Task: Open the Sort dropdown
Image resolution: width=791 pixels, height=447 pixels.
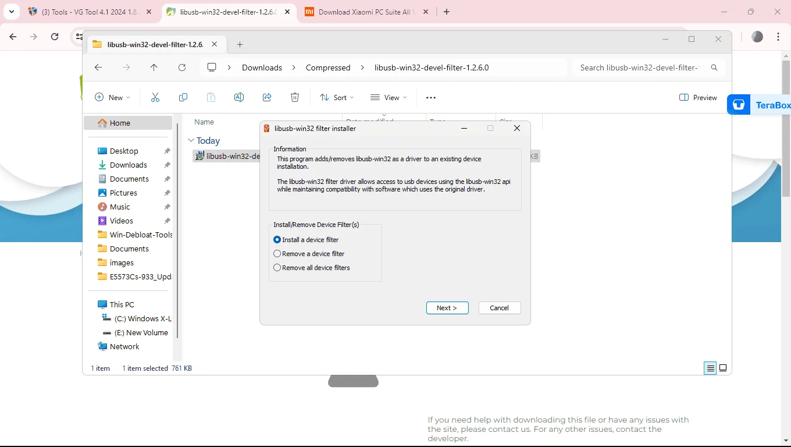Action: (x=337, y=98)
